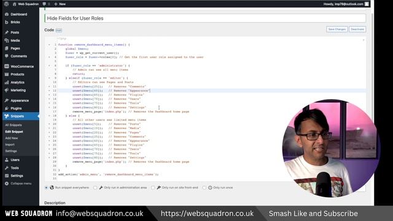Screen dimensions: 393x221
Task: Click the snippet title field 'Hide Fields for User Roles'
Action: click(205, 18)
